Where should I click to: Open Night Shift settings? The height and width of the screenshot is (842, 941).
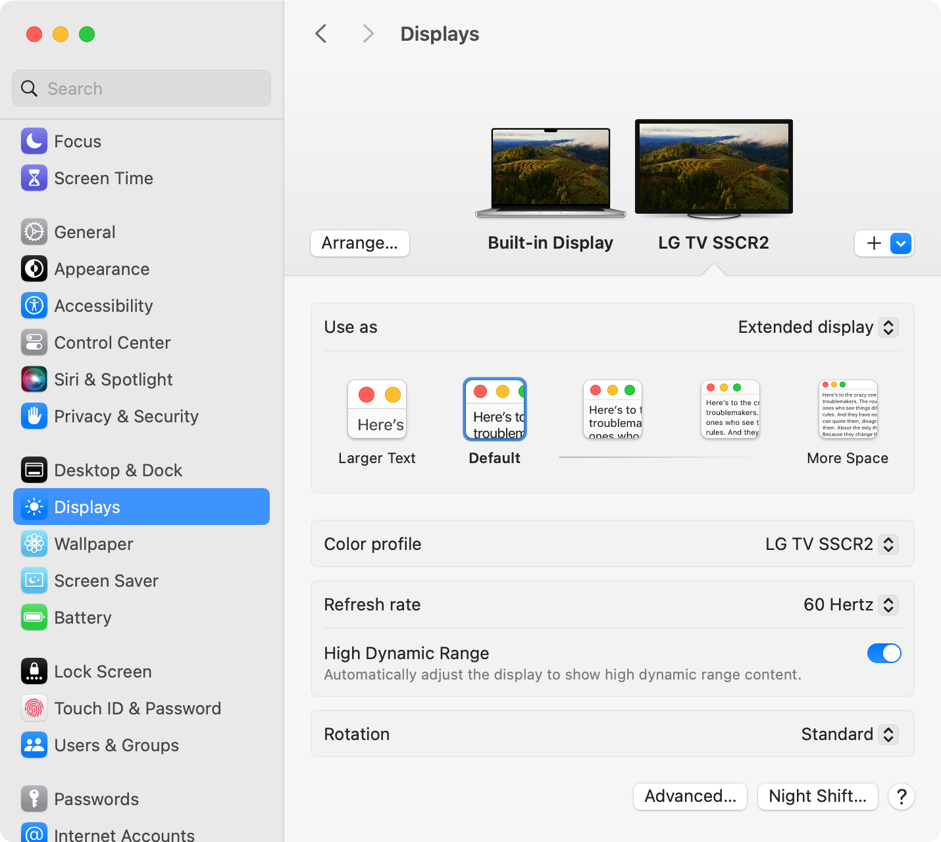(x=817, y=797)
